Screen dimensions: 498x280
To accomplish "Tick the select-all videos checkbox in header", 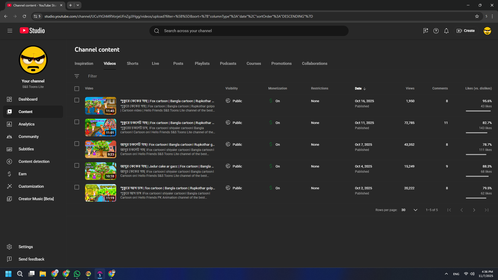I will [x=77, y=89].
